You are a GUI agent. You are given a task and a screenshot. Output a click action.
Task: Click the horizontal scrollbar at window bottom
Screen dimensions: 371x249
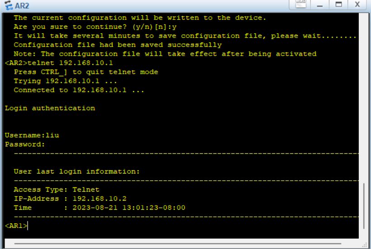tap(181, 244)
